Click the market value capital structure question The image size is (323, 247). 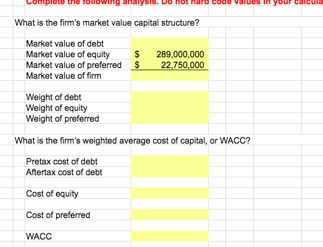(x=107, y=23)
